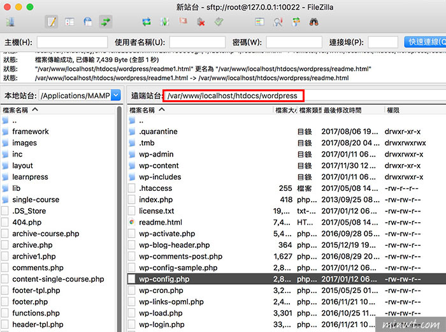The height and width of the screenshot is (332, 446).
Task: Select remote wp-admin folder
Action: [156, 154]
